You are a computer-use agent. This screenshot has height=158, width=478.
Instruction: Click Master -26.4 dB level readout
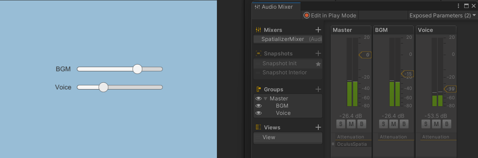[351, 116]
